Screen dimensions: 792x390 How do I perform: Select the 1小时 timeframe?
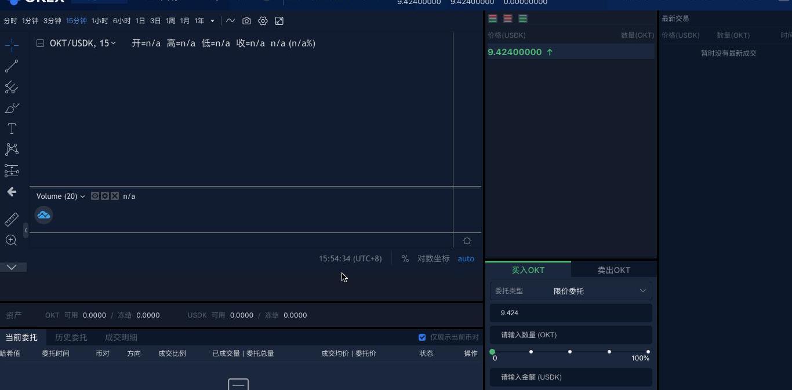tap(99, 21)
